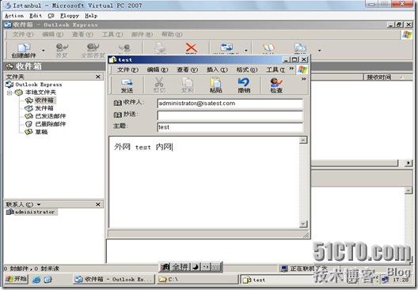418x290 pixels.
Task: Click the Addresses book icon
Action: [x=268, y=48]
